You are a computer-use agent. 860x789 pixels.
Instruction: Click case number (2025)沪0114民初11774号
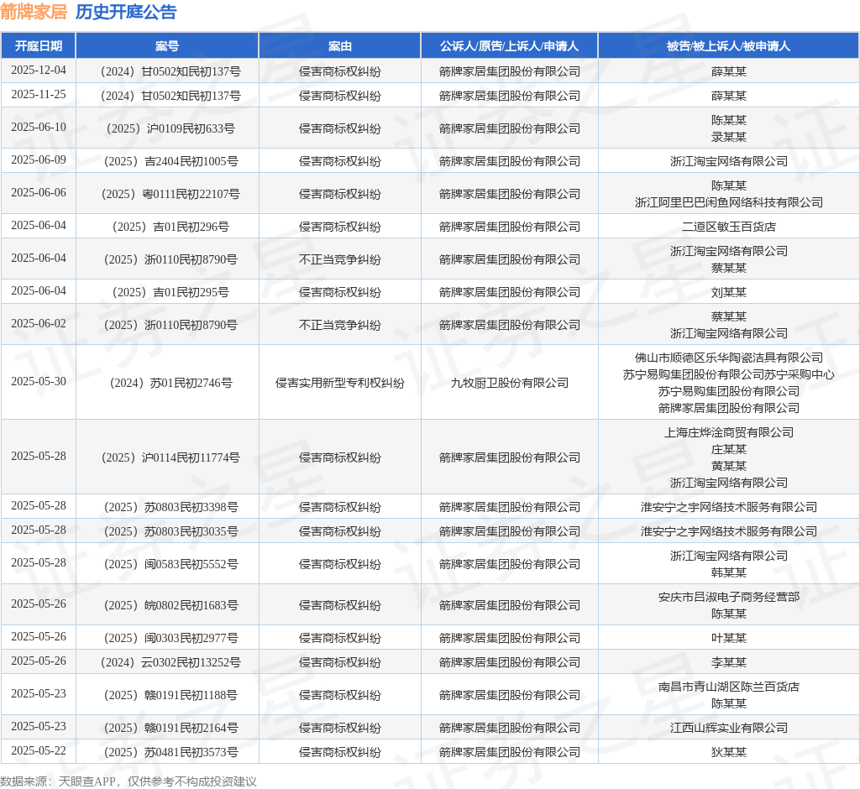170,457
